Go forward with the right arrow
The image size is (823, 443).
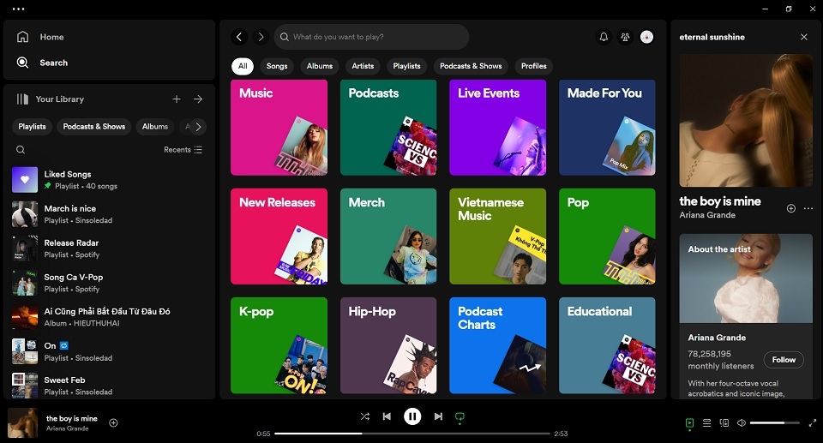coord(261,37)
